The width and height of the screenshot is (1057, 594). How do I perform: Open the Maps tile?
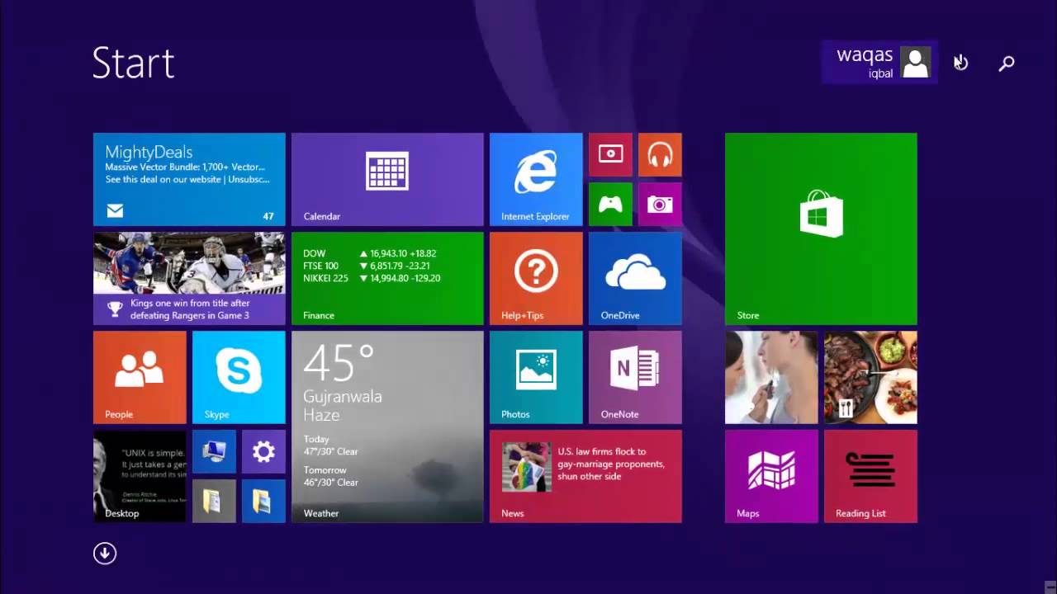771,476
